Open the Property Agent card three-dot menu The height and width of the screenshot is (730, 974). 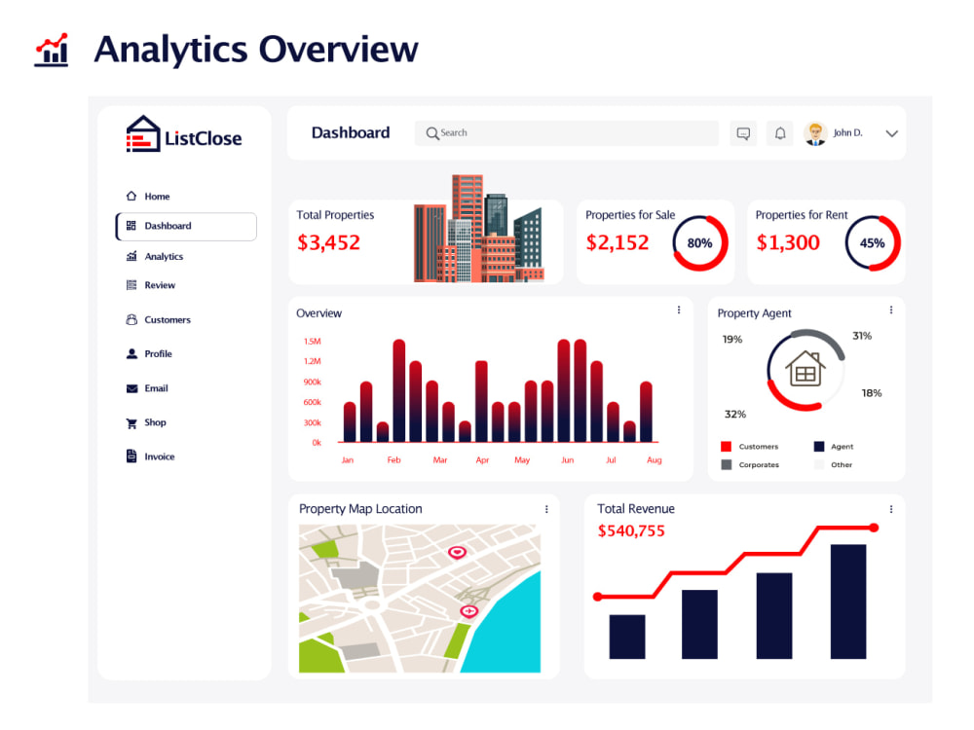[x=891, y=310]
